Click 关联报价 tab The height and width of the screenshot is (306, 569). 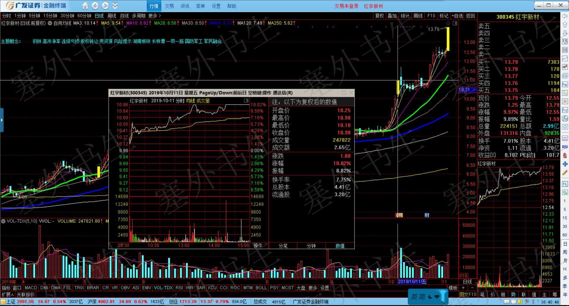pyautogui.click(x=25, y=294)
